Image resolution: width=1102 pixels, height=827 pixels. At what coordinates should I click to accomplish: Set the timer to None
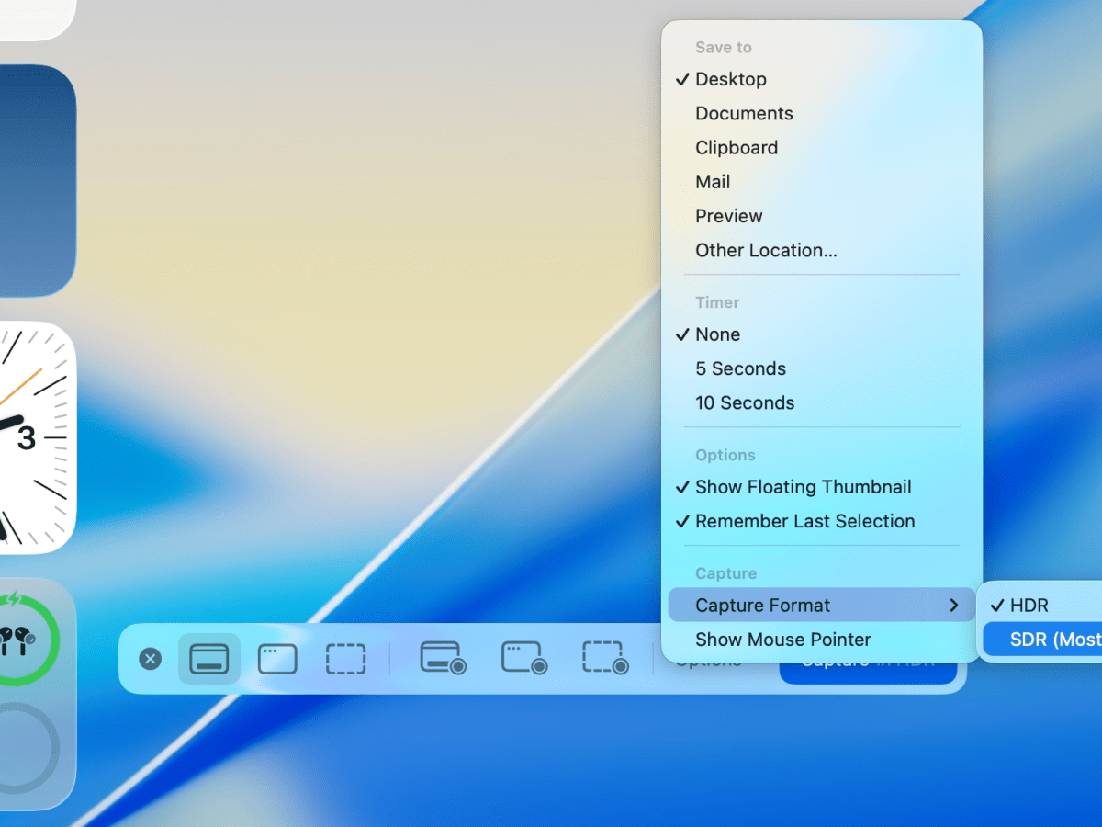click(x=717, y=334)
